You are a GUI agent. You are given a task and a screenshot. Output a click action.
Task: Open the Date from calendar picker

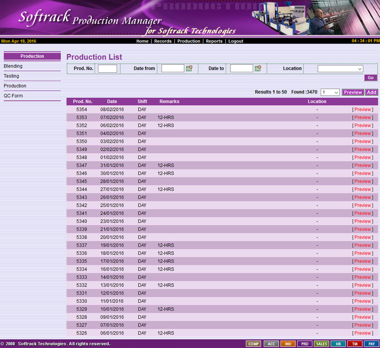pyautogui.click(x=189, y=68)
